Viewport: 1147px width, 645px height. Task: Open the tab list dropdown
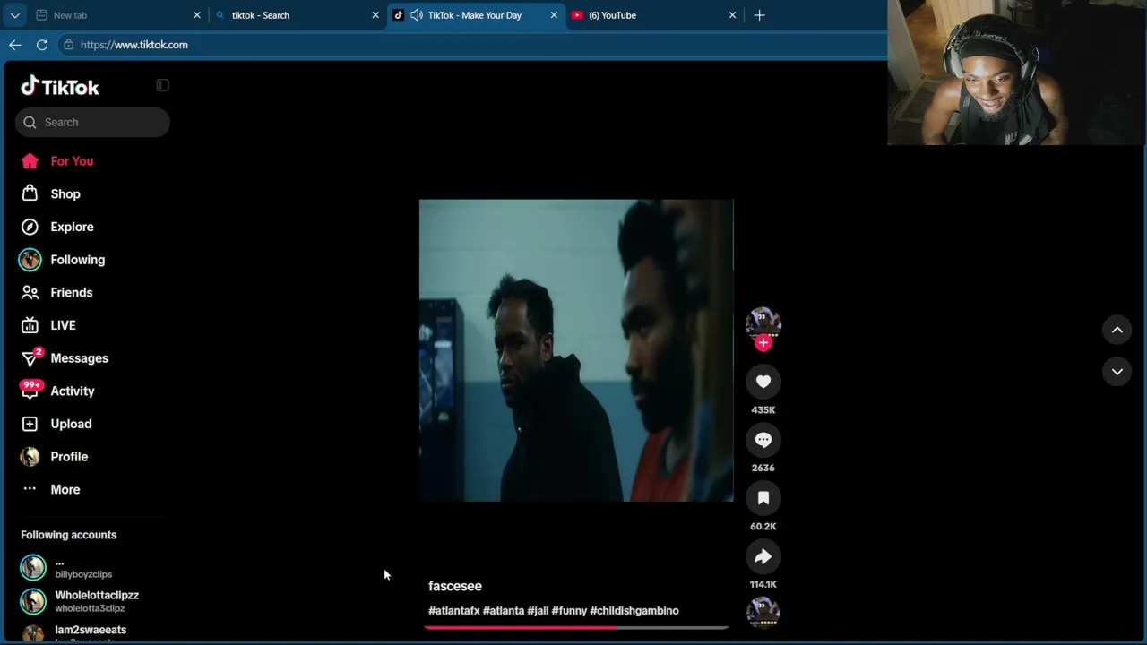14,15
